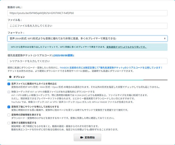Select the オプション tab heading
Image resolution: width=175 pixels, height=145 pixels.
click(19, 77)
